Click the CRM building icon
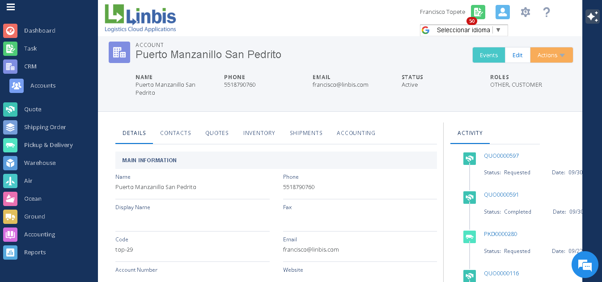The height and width of the screenshot is (282, 602). click(x=10, y=67)
